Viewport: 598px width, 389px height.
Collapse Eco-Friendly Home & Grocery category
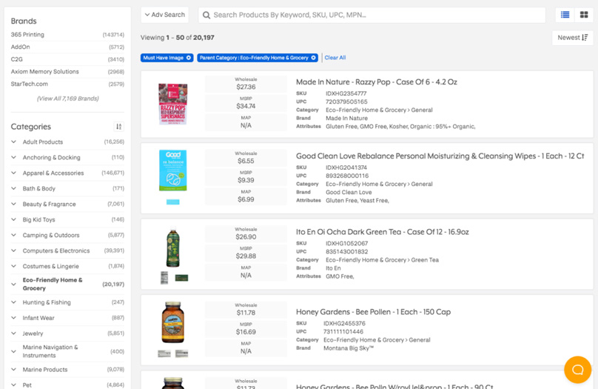(x=14, y=284)
